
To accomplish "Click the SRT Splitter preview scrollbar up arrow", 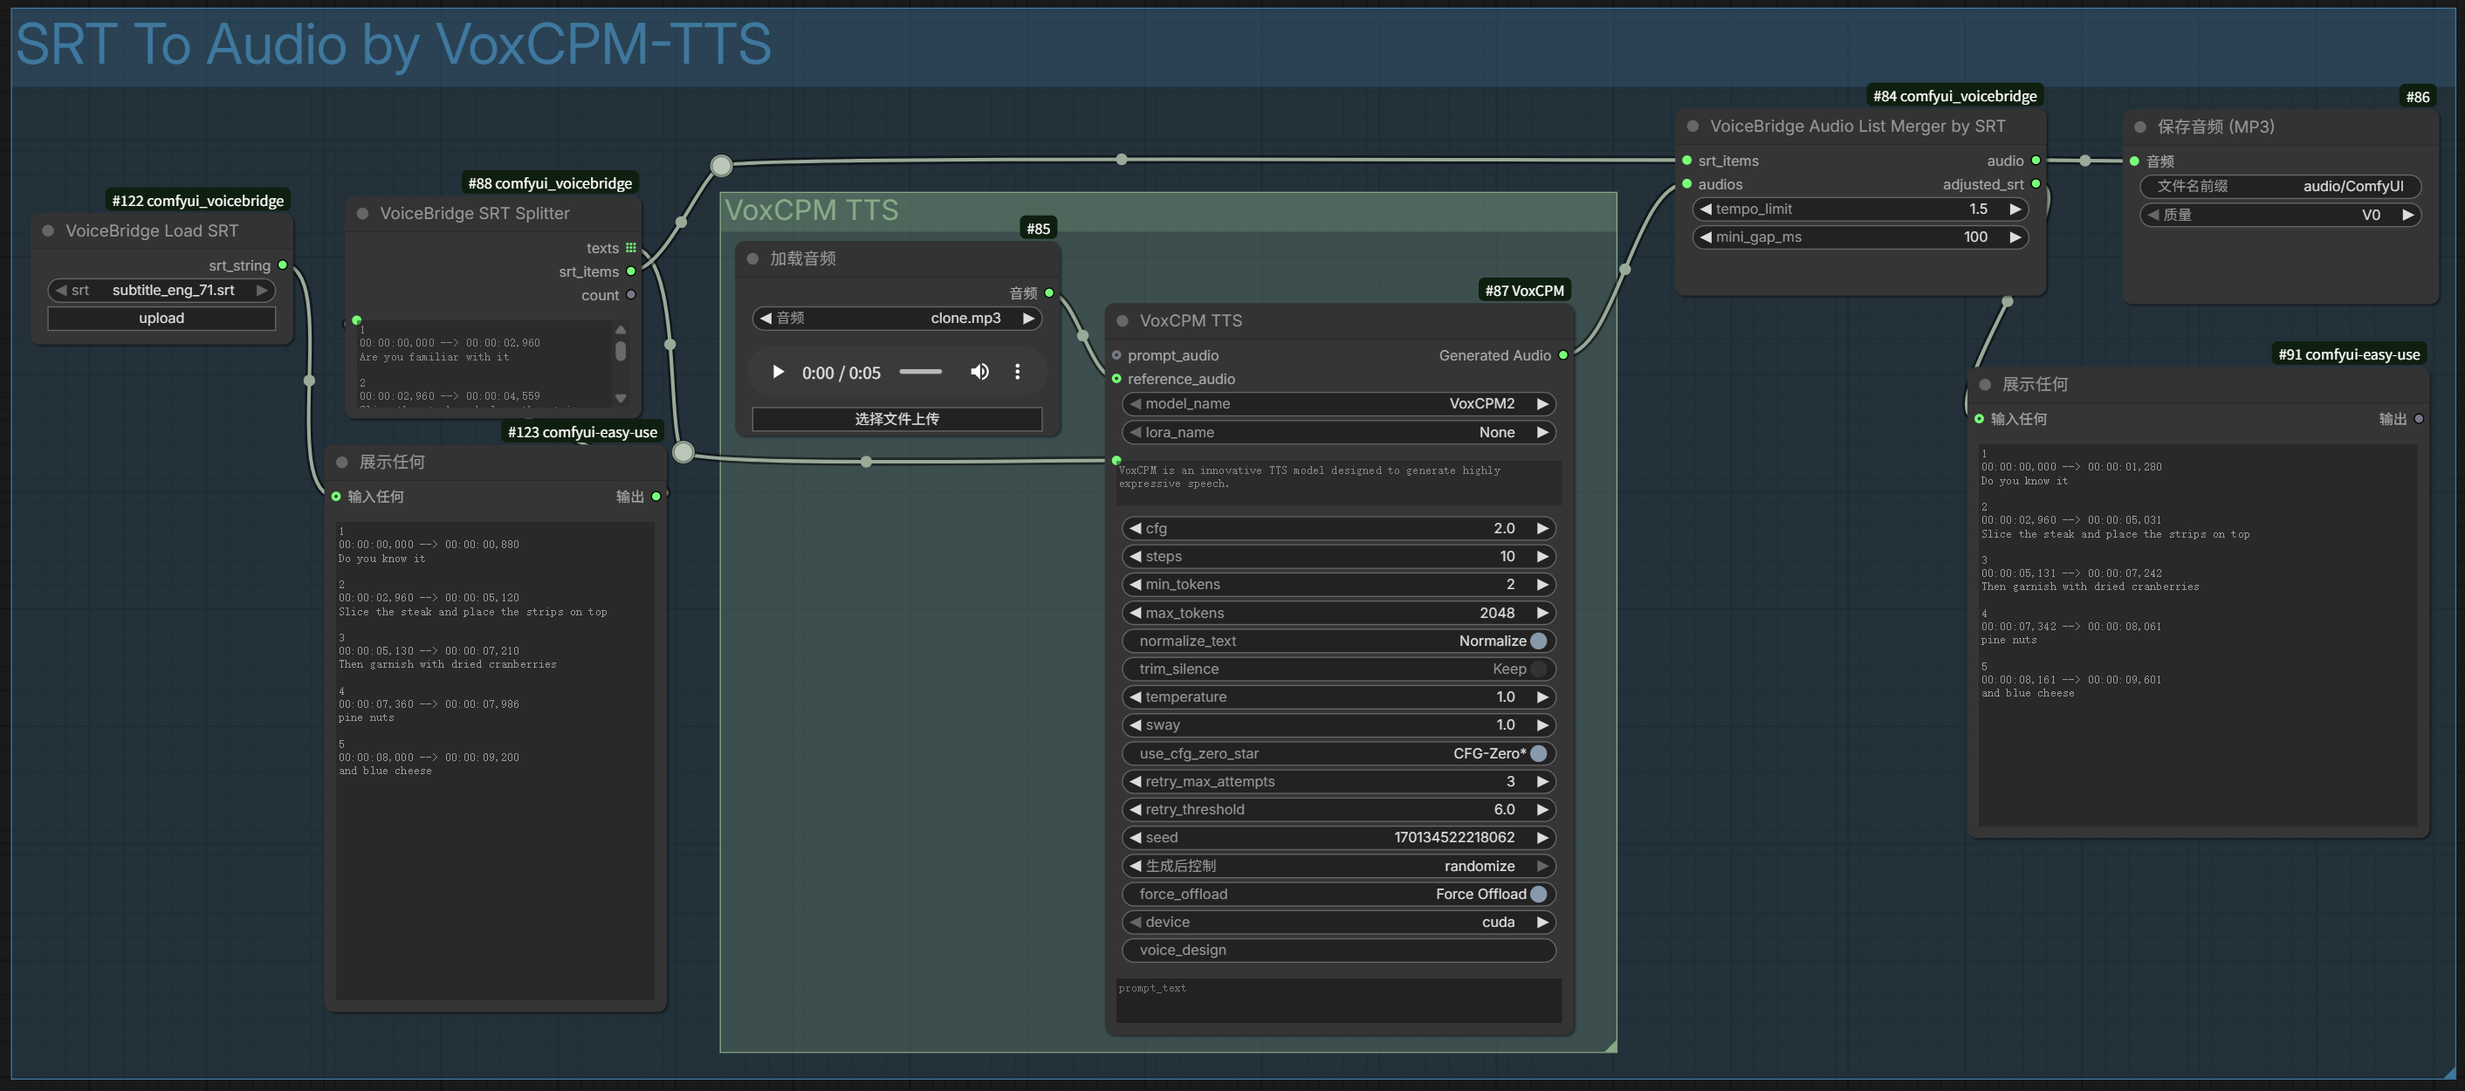I will (x=621, y=329).
